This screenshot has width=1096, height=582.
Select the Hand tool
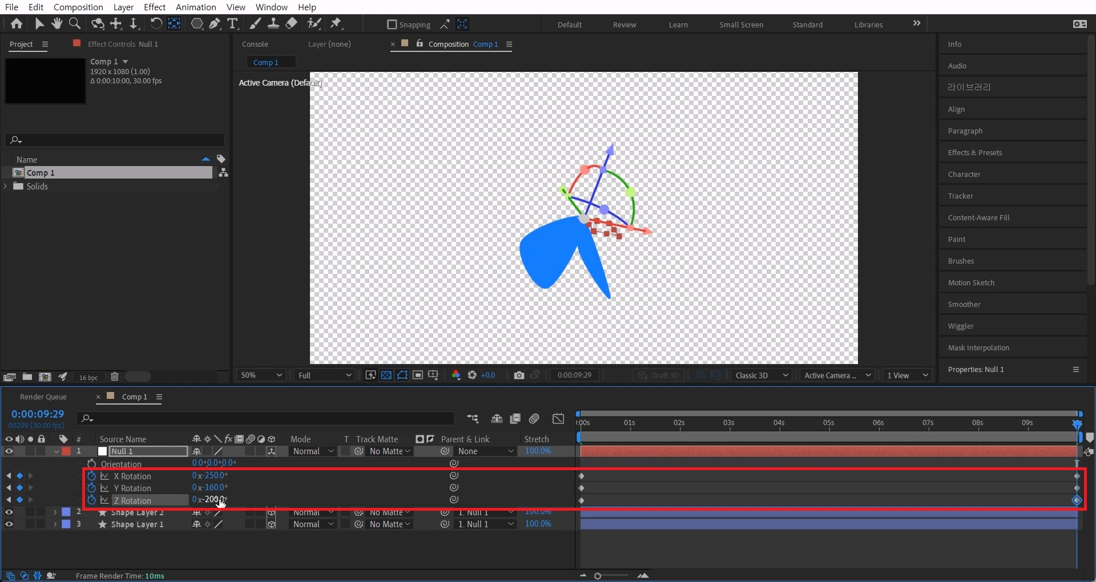(x=57, y=23)
